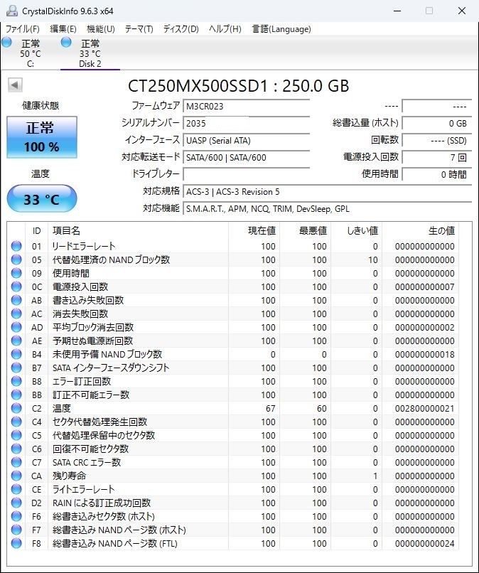The image size is (479, 573).
Task: Click the ファームウェア field M3CR023
Action: (247, 107)
